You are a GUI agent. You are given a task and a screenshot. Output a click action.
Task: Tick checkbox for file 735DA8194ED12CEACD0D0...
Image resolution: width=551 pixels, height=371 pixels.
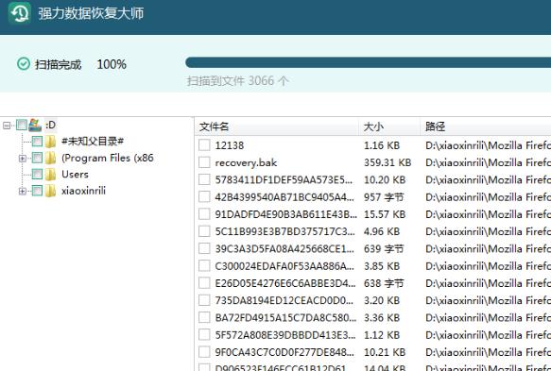[x=204, y=300]
